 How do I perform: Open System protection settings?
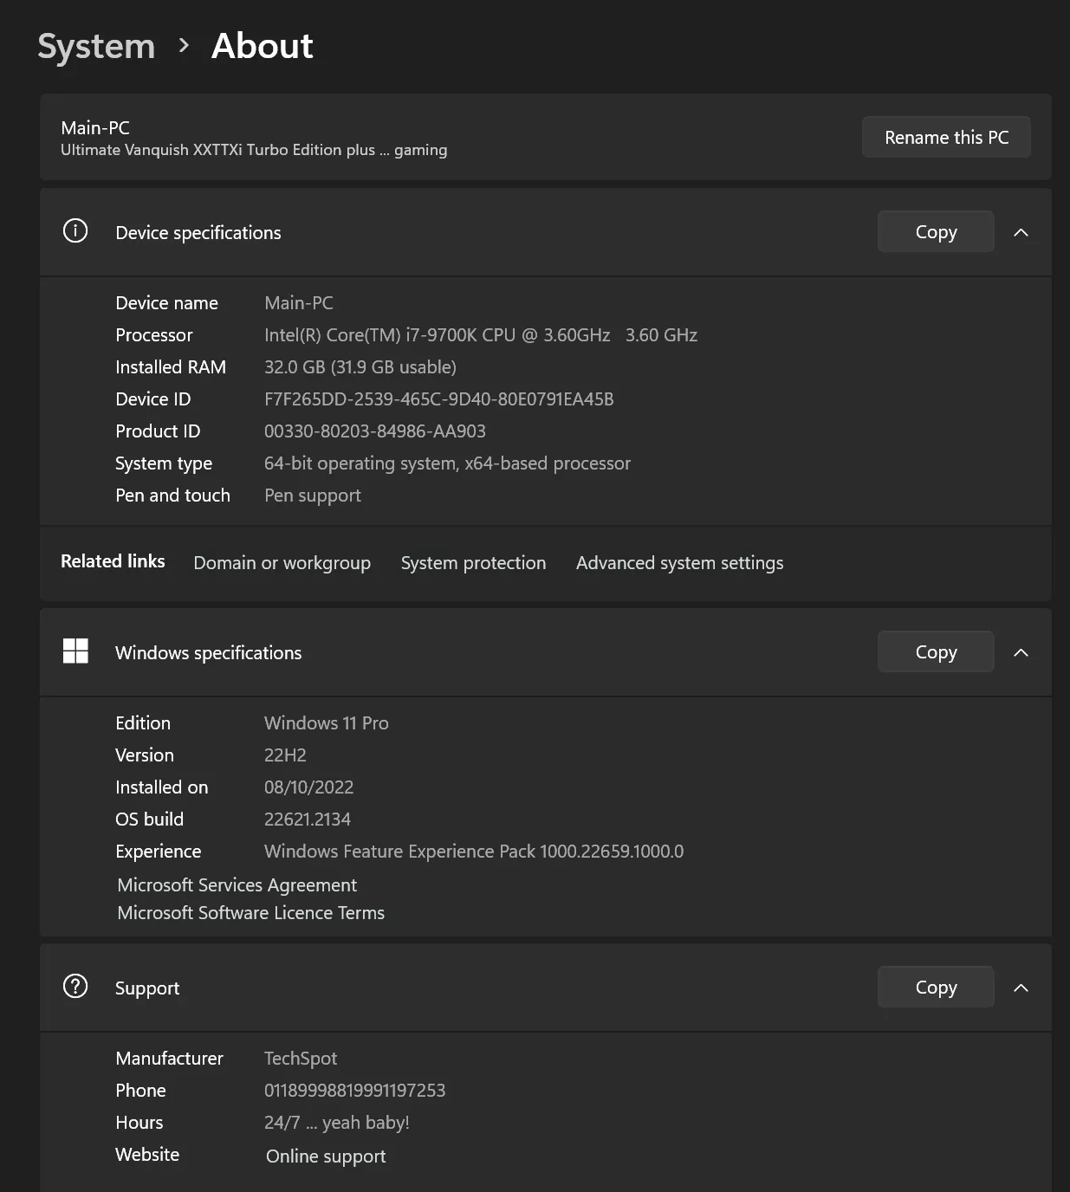point(473,563)
